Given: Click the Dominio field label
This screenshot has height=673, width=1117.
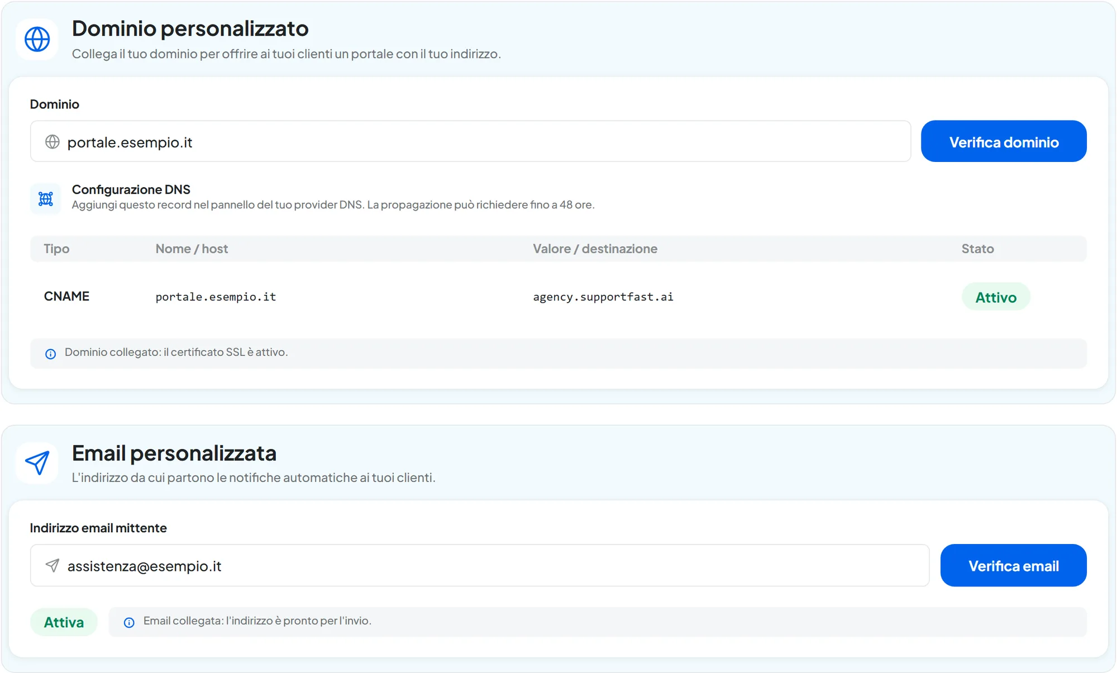Looking at the screenshot, I should pos(54,104).
